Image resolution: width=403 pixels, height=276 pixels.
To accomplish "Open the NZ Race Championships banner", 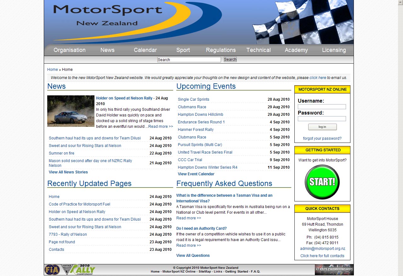I will tap(334, 270).
